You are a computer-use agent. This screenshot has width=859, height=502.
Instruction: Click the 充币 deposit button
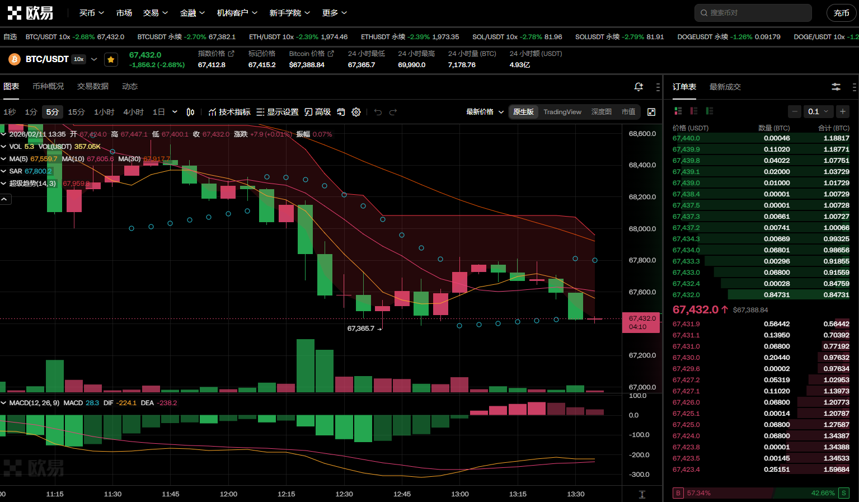(841, 13)
